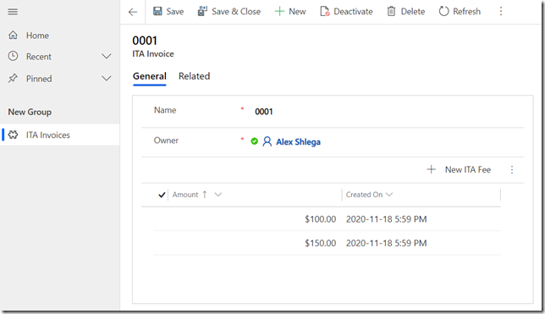
Task: Select the $150.00 fee row
Action: pyautogui.click(x=327, y=243)
